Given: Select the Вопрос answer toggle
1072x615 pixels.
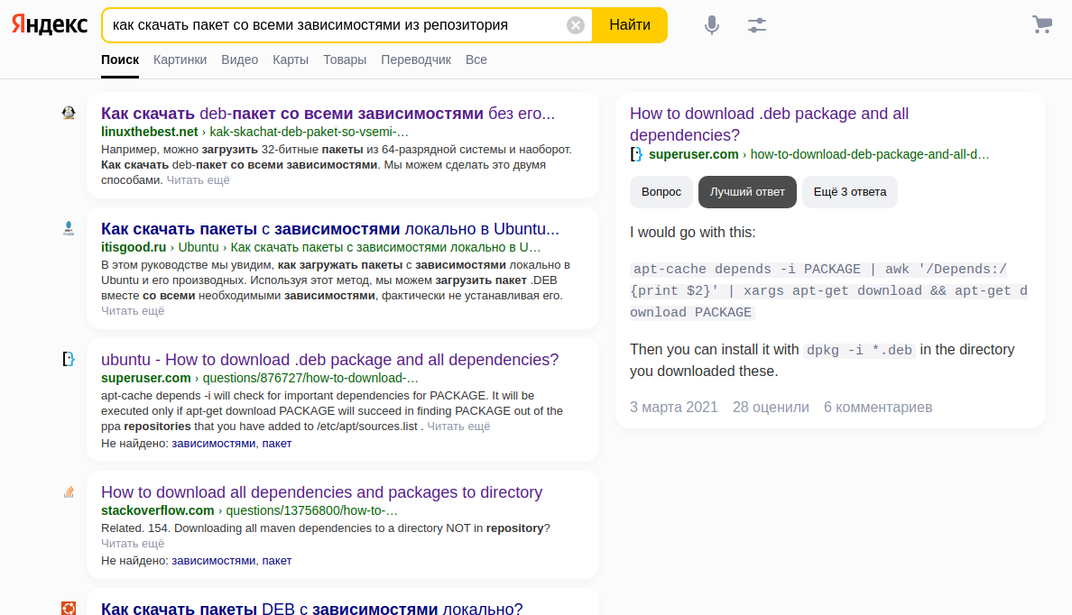Looking at the screenshot, I should click(661, 192).
